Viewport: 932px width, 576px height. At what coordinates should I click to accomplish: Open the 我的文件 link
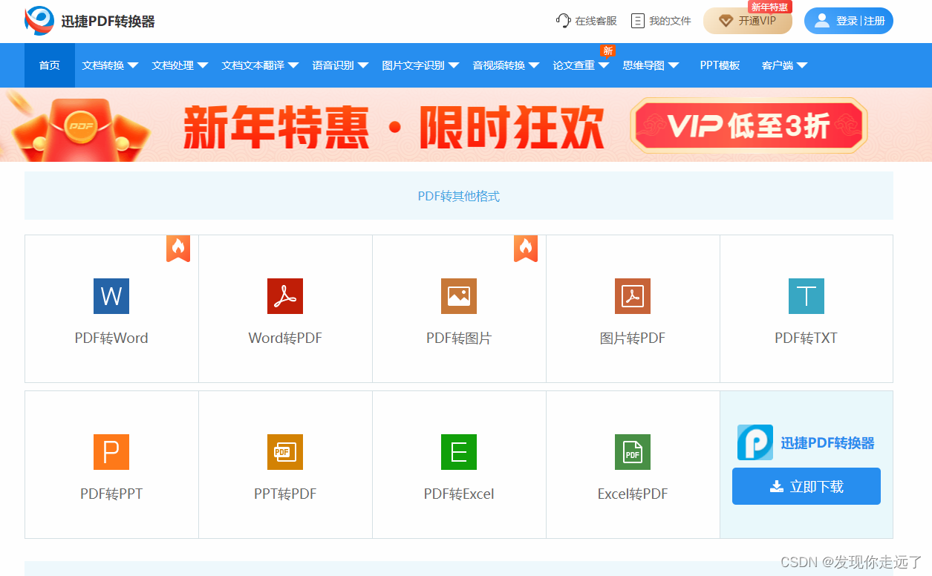661,21
